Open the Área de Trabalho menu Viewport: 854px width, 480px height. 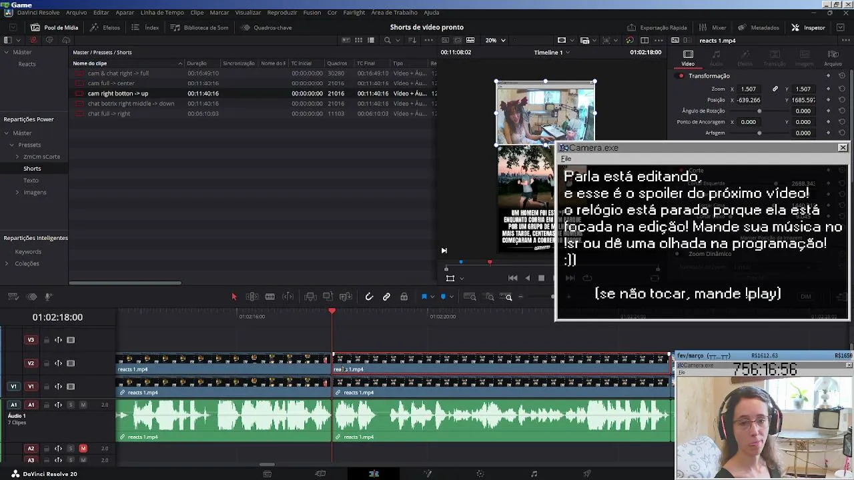394,13
